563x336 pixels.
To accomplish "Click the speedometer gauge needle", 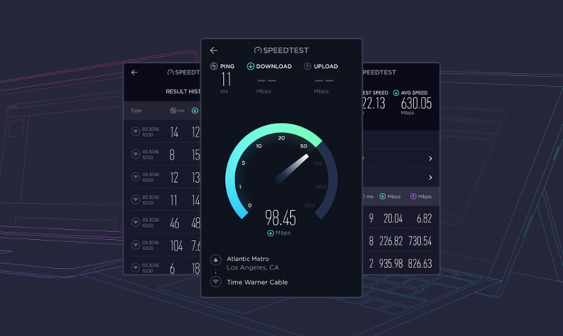I will tap(291, 165).
